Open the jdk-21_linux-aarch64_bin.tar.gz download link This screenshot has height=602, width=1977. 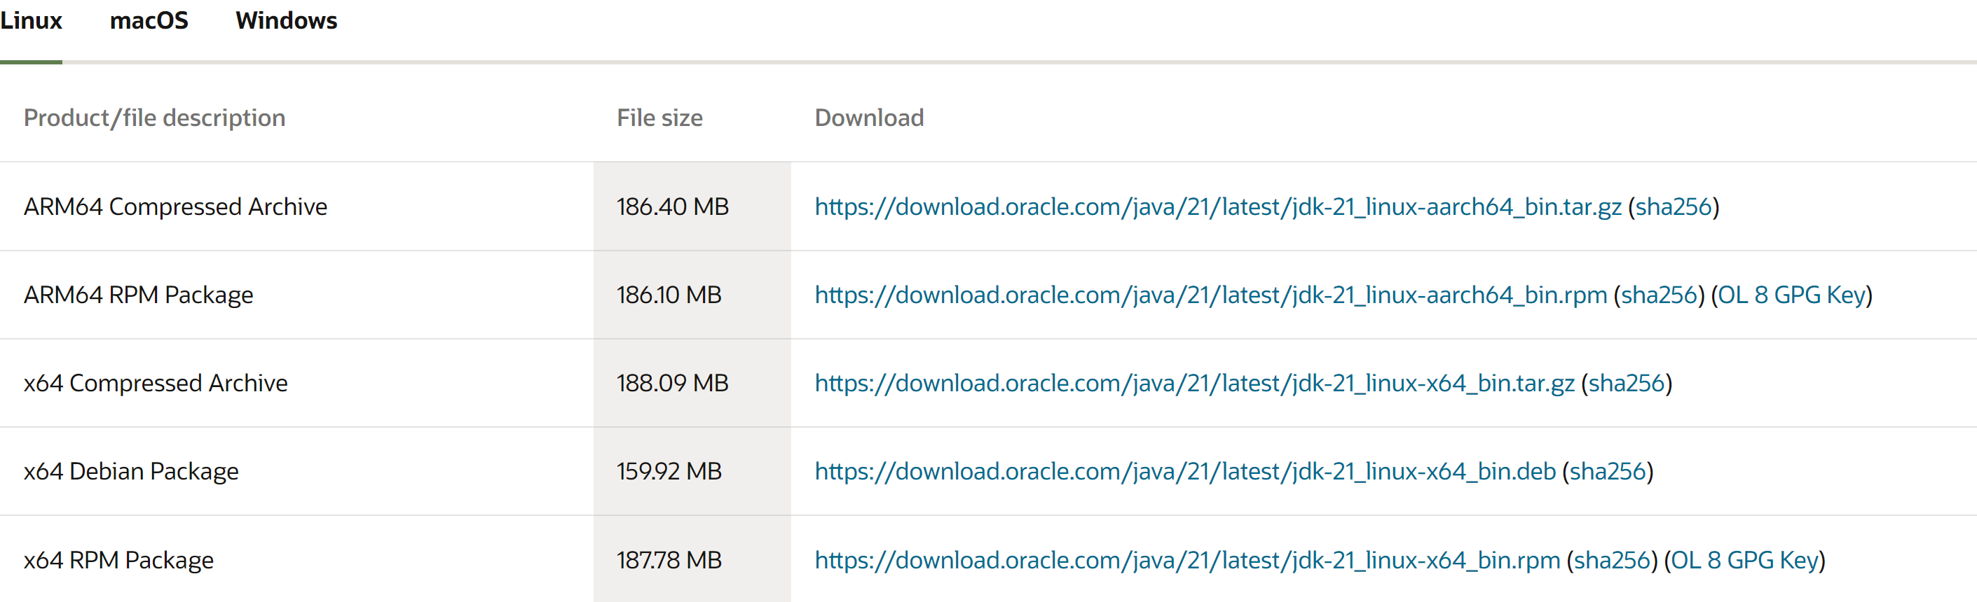pyautogui.click(x=1218, y=207)
